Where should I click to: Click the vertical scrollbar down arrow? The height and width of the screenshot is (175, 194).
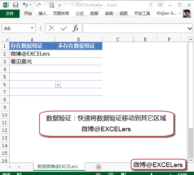(191, 160)
